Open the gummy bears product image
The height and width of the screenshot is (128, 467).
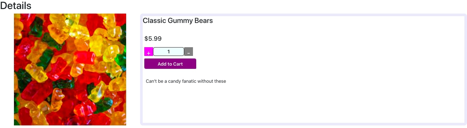pyautogui.click(x=70, y=69)
